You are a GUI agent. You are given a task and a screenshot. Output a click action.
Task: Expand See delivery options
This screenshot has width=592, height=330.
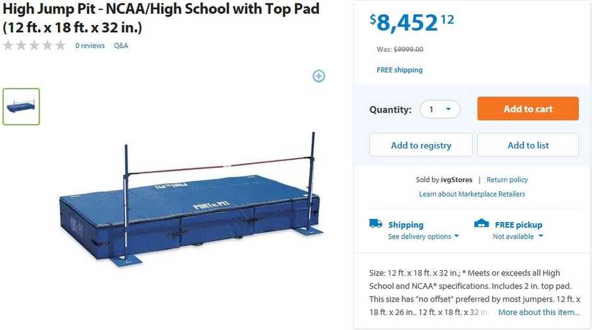click(x=423, y=237)
